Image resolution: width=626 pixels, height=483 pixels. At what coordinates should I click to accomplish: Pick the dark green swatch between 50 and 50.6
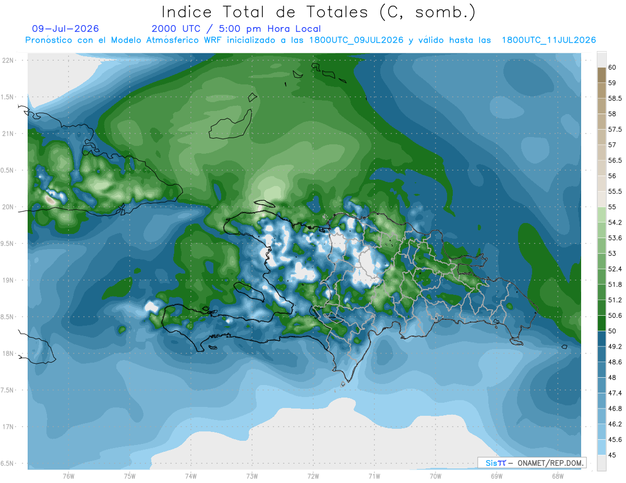click(x=601, y=323)
